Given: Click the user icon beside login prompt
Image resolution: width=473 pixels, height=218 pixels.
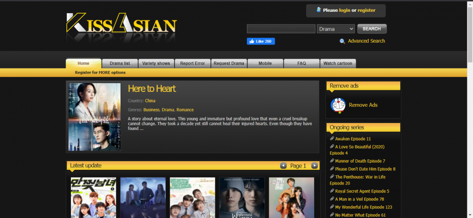Looking at the screenshot, I should click(318, 9).
